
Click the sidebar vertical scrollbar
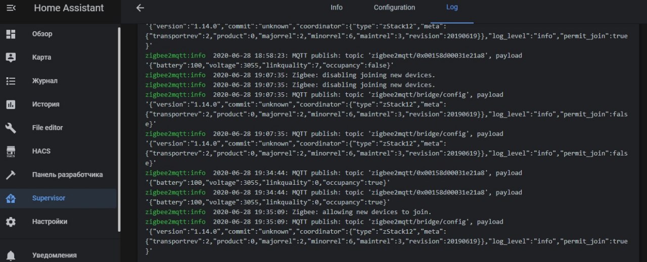pyautogui.click(x=119, y=129)
